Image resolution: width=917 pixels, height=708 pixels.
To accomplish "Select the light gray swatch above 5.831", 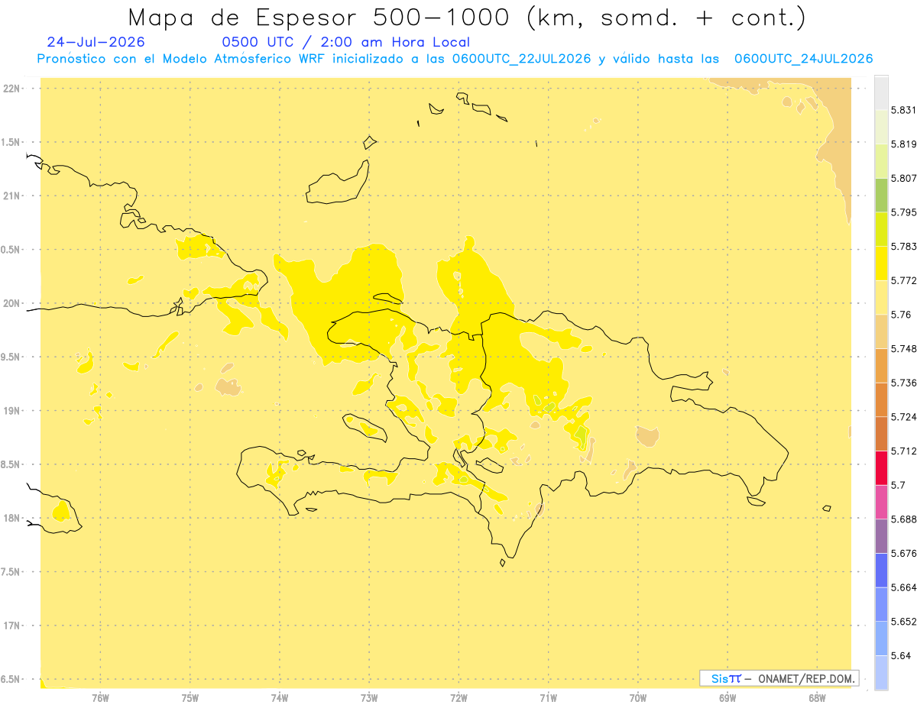I will [881, 92].
